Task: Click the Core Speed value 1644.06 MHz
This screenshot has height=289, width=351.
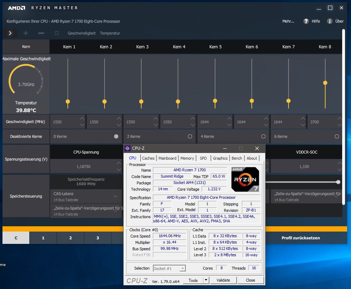Action: coord(170,236)
